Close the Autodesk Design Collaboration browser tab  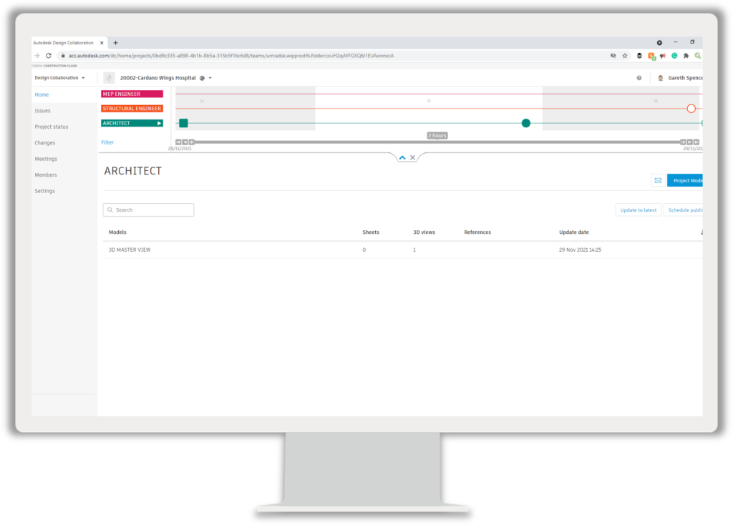(102, 43)
